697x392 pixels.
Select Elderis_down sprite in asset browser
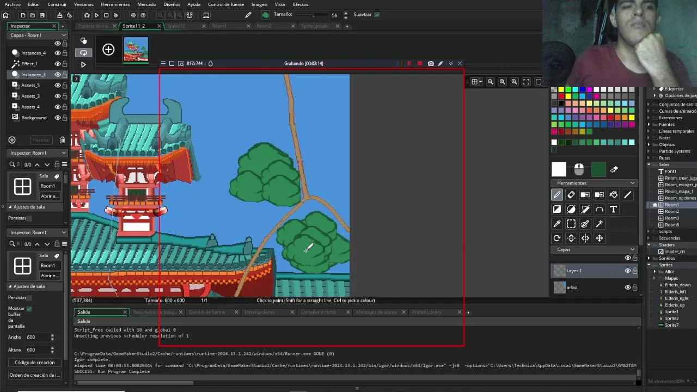[x=677, y=285]
